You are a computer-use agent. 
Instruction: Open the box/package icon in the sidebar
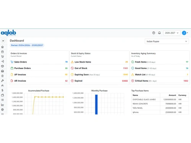2,66
